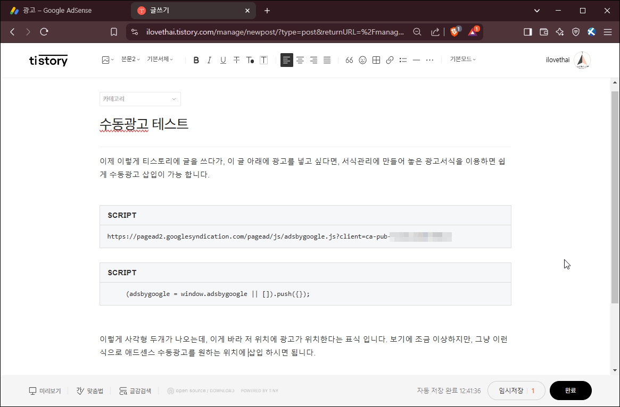Insert a table into the post
Viewport: 620px width, 407px height.
(376, 60)
